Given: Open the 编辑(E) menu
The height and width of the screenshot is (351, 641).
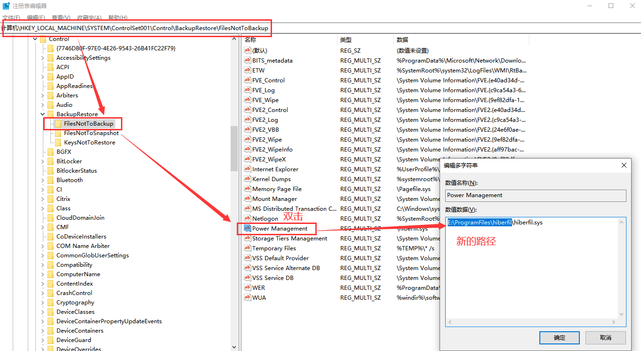Looking at the screenshot, I should coord(36,17).
